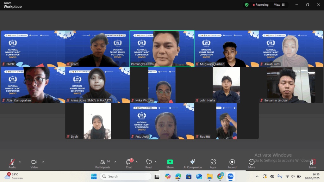
Task: Click the battery status icon
Action: [299, 176]
